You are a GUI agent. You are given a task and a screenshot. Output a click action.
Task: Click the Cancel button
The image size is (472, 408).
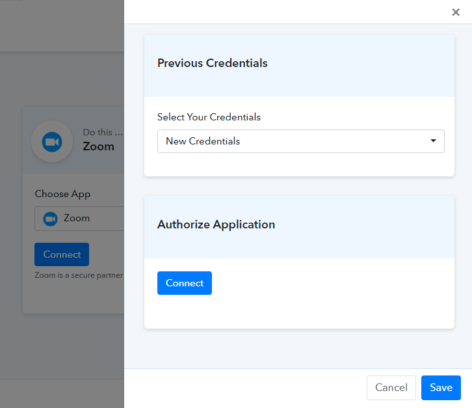(x=391, y=388)
